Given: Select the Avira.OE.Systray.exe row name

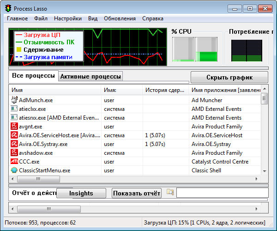Looking at the screenshot, I should (x=43, y=144).
